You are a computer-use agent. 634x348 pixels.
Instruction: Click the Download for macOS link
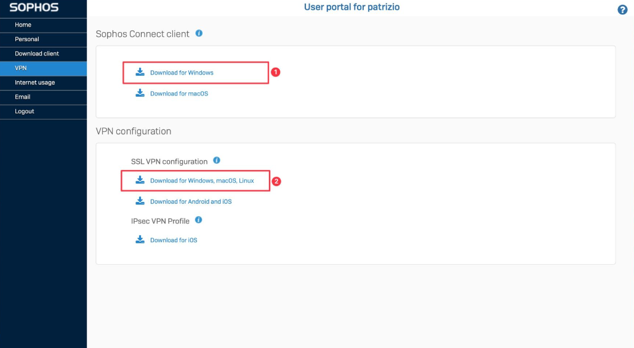pyautogui.click(x=179, y=94)
